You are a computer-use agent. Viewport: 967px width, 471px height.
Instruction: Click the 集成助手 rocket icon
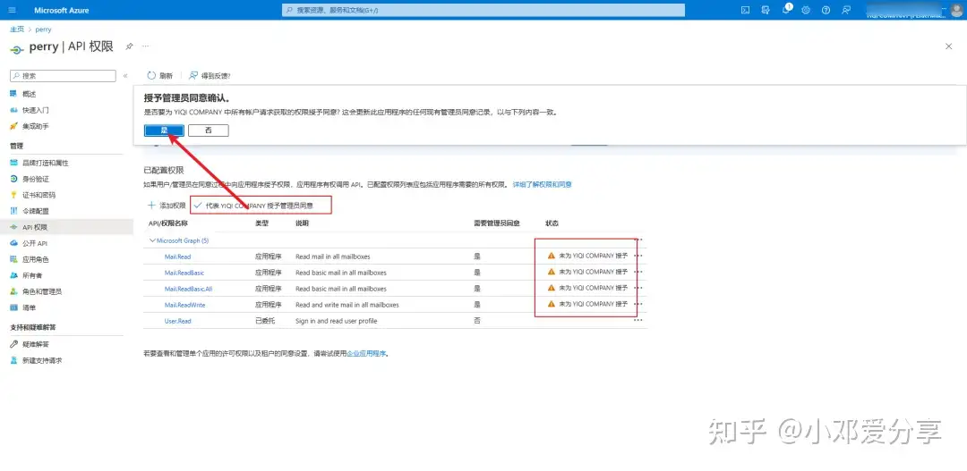click(13, 126)
